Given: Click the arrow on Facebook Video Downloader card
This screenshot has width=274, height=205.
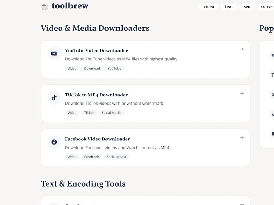Looking at the screenshot, I should click(x=242, y=138).
